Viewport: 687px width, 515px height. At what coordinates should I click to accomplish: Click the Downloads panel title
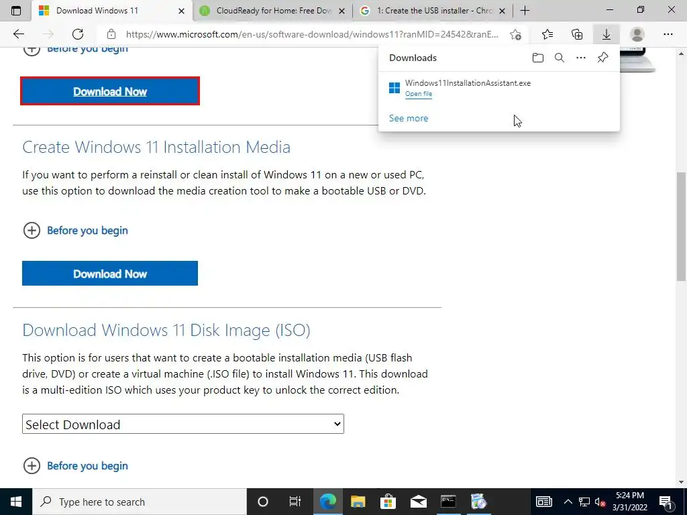(x=413, y=58)
